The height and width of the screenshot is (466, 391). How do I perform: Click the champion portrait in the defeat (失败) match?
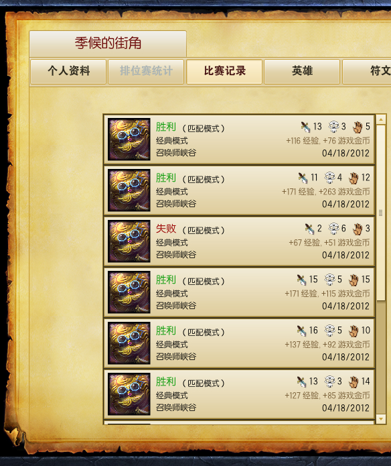pyautogui.click(x=129, y=241)
